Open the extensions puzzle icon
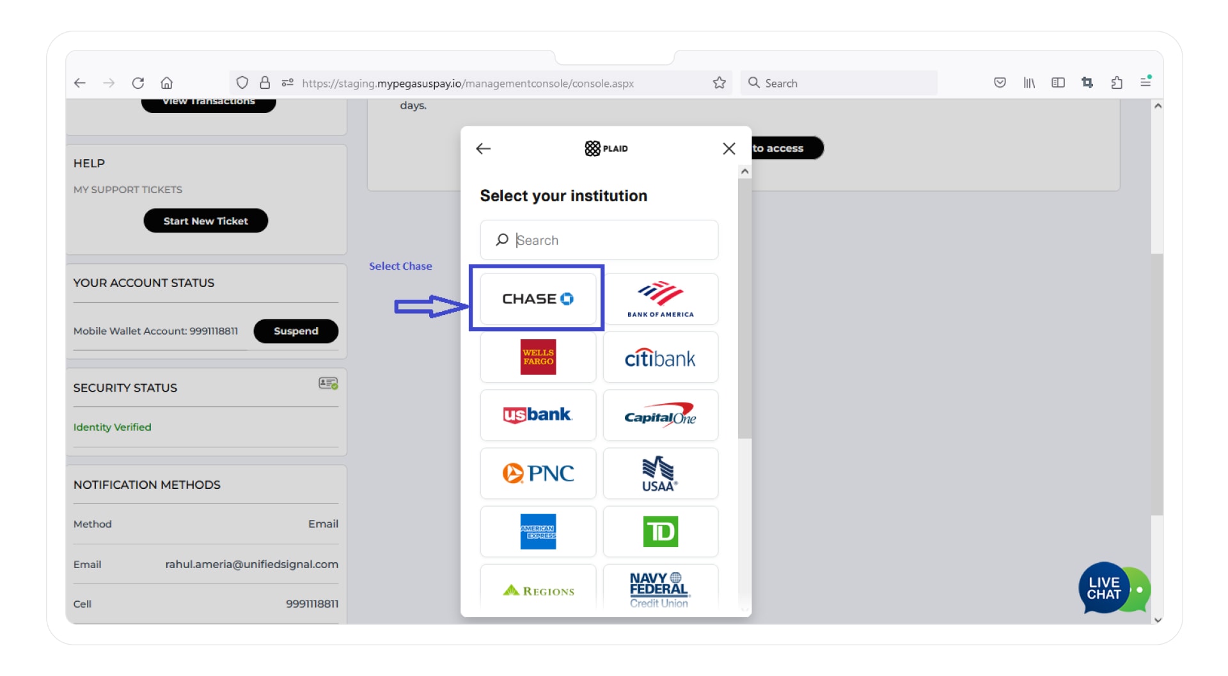The image size is (1228, 676). point(1117,83)
